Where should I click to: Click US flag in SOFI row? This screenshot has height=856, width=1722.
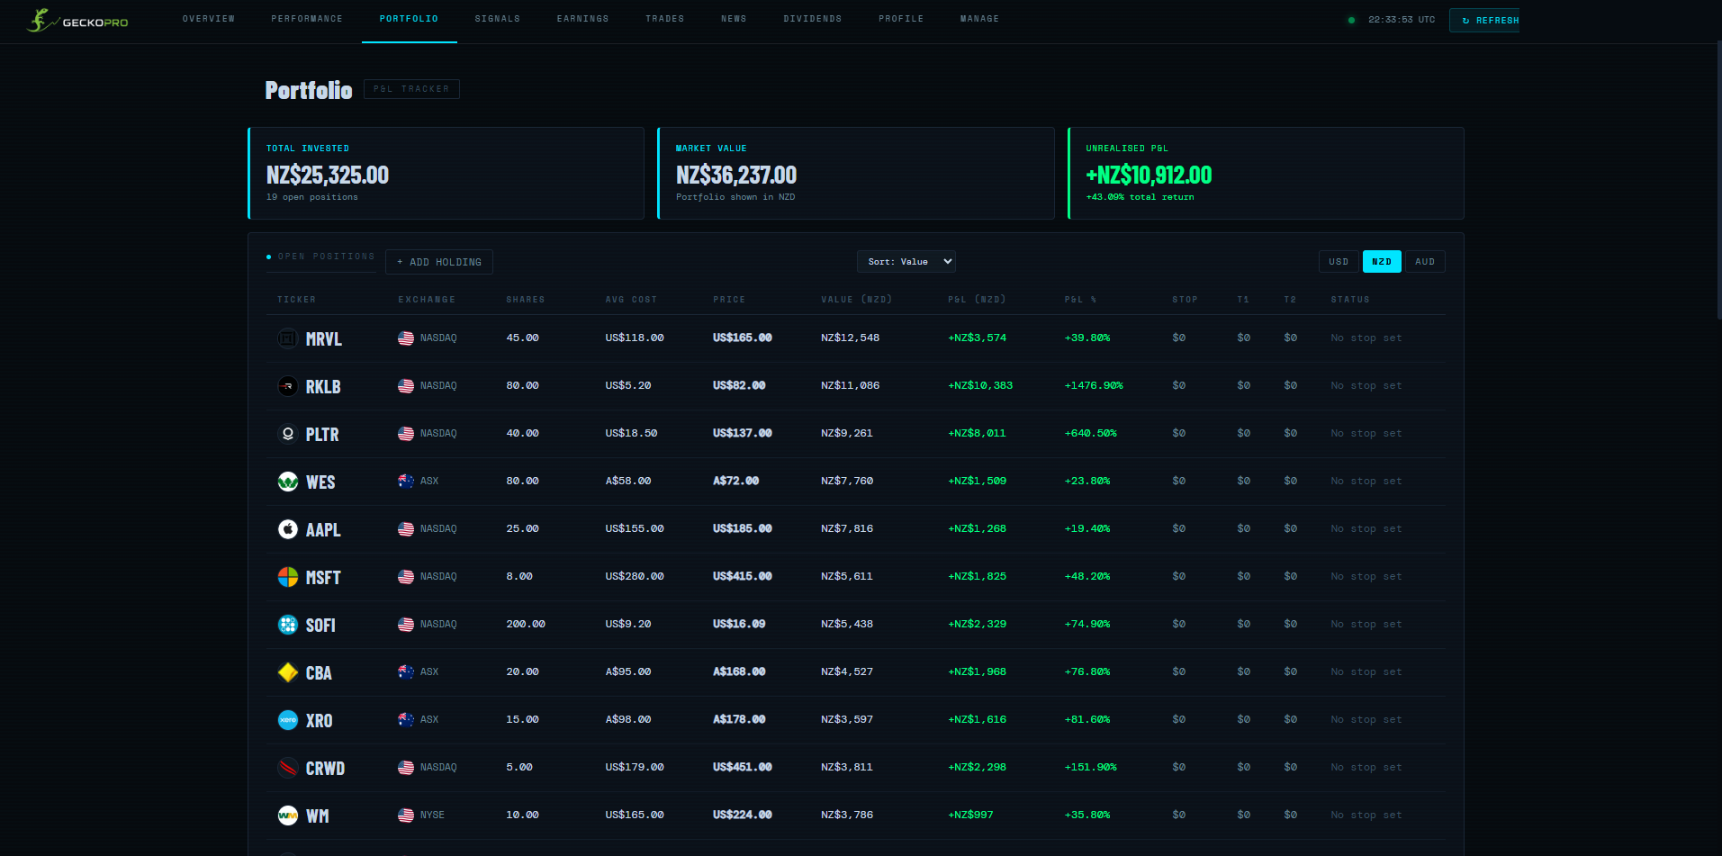[406, 625]
